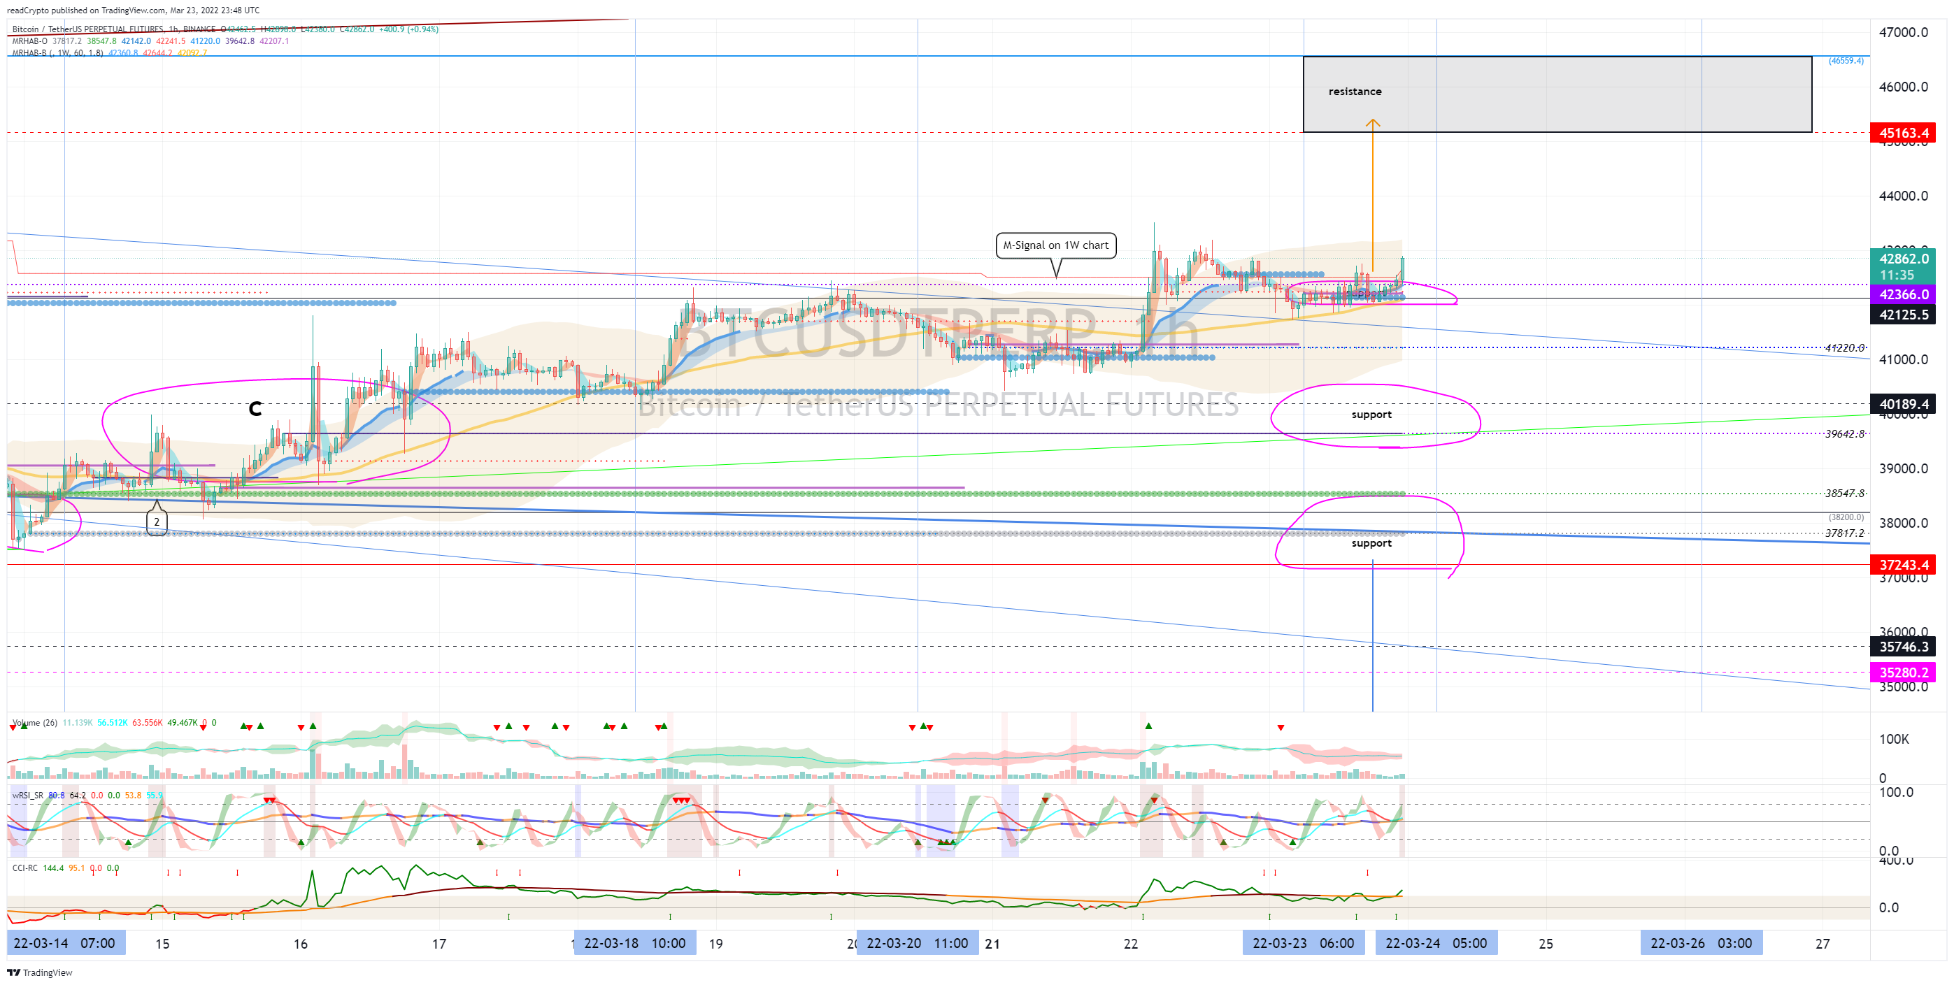Click the 'resistance' box label
This screenshot has width=1954, height=985.
(1355, 91)
